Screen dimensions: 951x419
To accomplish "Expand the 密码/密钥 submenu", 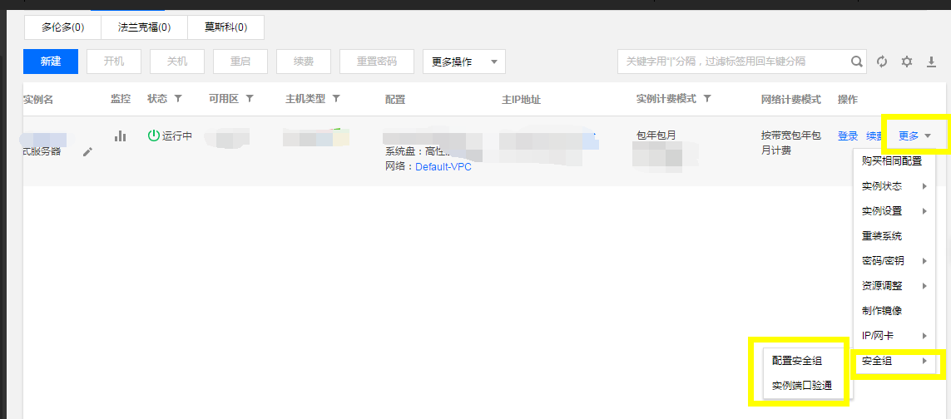I will tap(894, 261).
